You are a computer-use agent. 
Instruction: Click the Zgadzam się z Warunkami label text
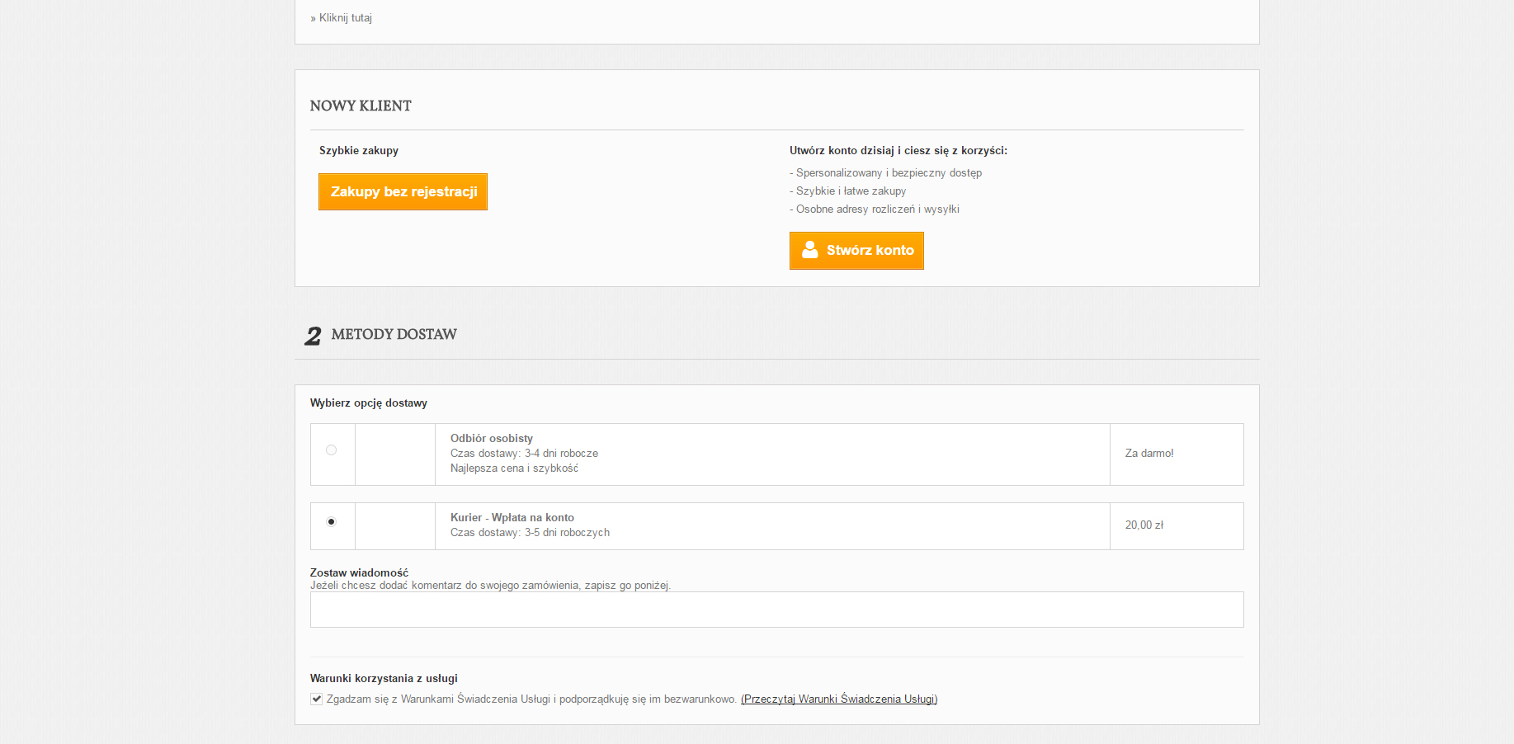531,699
